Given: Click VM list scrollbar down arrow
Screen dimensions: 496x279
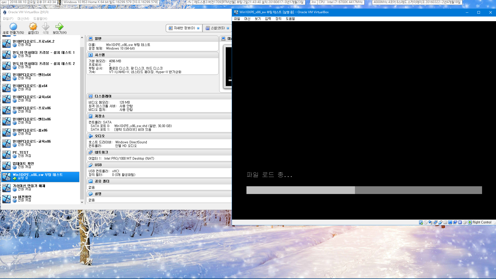Looking at the screenshot, I should [x=82, y=202].
